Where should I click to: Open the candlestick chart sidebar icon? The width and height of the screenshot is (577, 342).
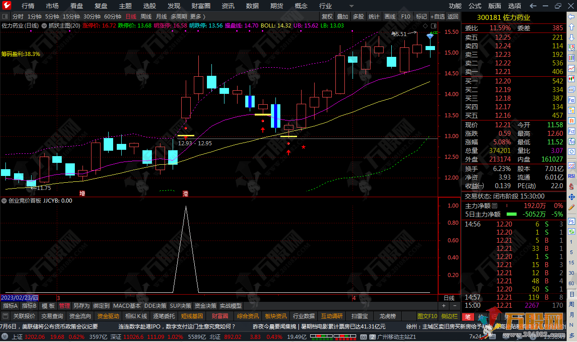pos(571,78)
